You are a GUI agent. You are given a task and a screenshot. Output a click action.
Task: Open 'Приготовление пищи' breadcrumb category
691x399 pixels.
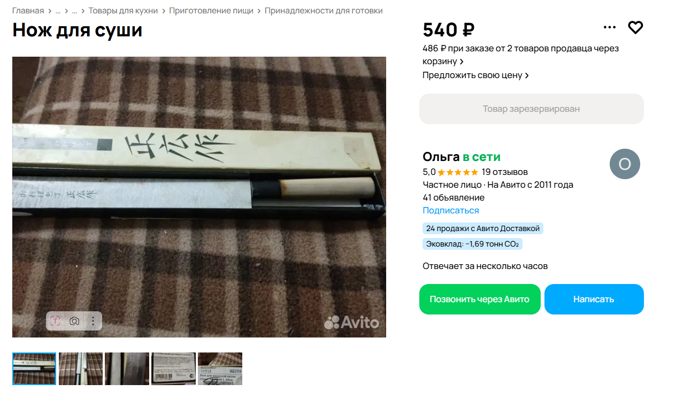pos(211,11)
